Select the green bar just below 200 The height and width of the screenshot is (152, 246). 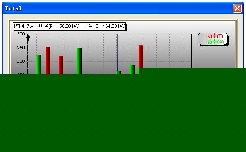132,69
